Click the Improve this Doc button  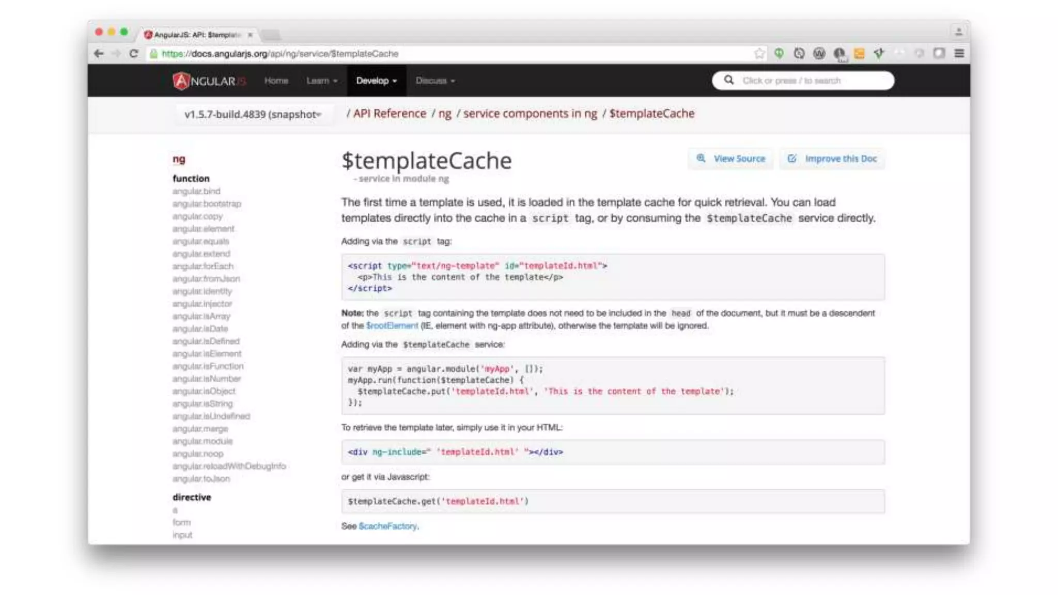(x=832, y=159)
